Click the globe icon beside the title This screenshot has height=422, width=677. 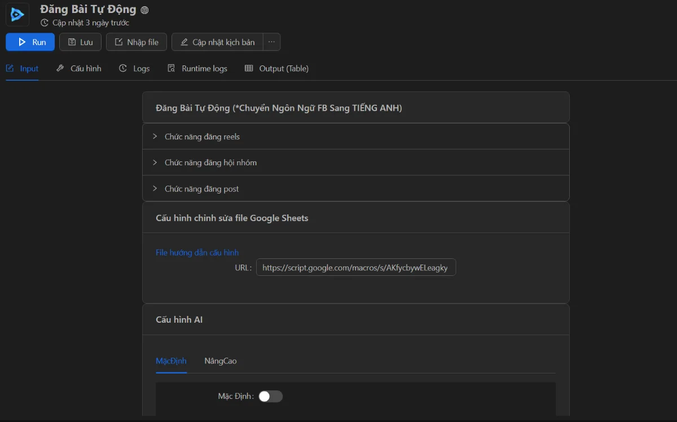[144, 10]
